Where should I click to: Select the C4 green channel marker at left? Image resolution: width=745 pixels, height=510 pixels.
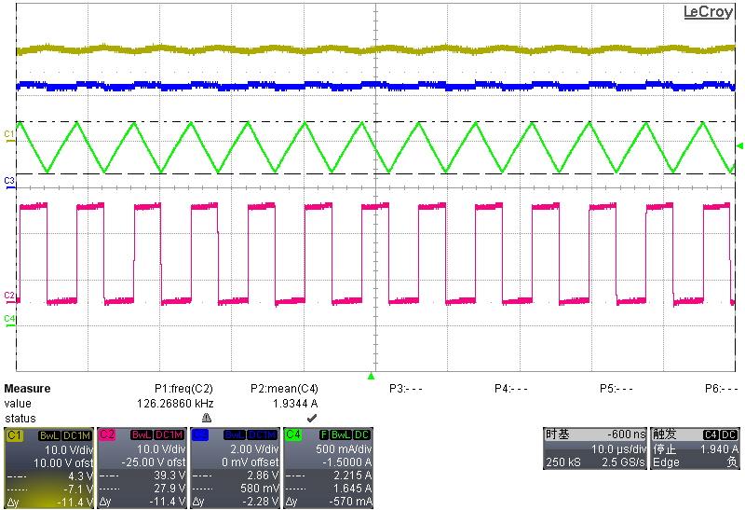tap(9, 319)
